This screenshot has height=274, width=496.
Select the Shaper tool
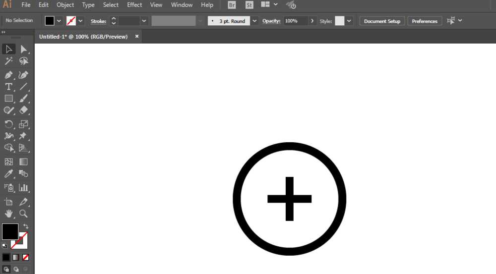coord(8,110)
